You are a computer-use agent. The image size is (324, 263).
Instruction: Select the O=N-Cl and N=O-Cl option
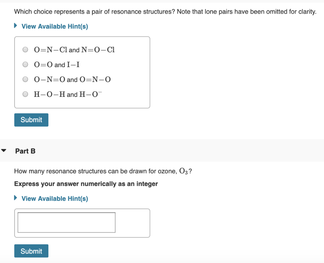coord(25,49)
